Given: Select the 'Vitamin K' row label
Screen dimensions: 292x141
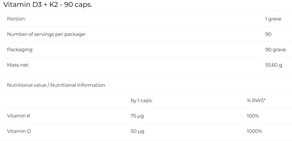Looking at the screenshot, I should click(x=19, y=116).
